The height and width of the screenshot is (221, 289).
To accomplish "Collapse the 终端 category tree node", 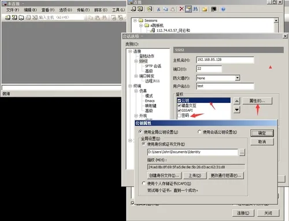I will pos(130,86).
